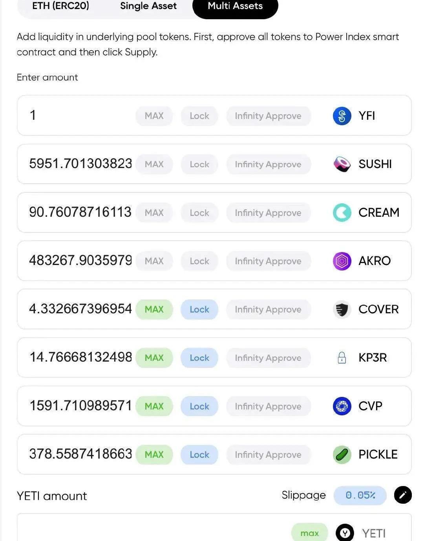Click the AKRO token icon
This screenshot has height=541, width=424.
[342, 261]
